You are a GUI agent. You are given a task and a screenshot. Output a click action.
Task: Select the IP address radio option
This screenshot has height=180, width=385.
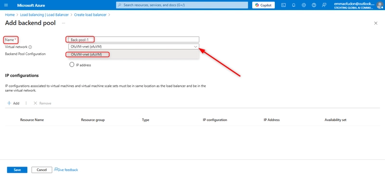(72, 65)
